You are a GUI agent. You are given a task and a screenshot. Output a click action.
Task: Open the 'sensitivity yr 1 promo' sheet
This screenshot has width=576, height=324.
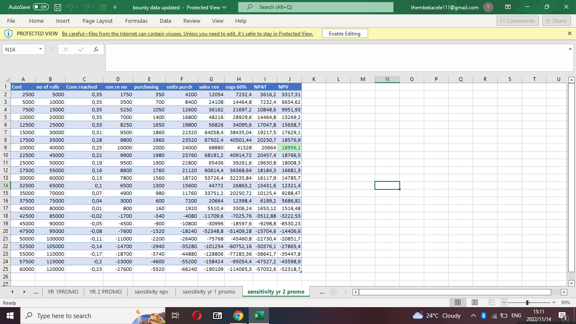point(209,292)
